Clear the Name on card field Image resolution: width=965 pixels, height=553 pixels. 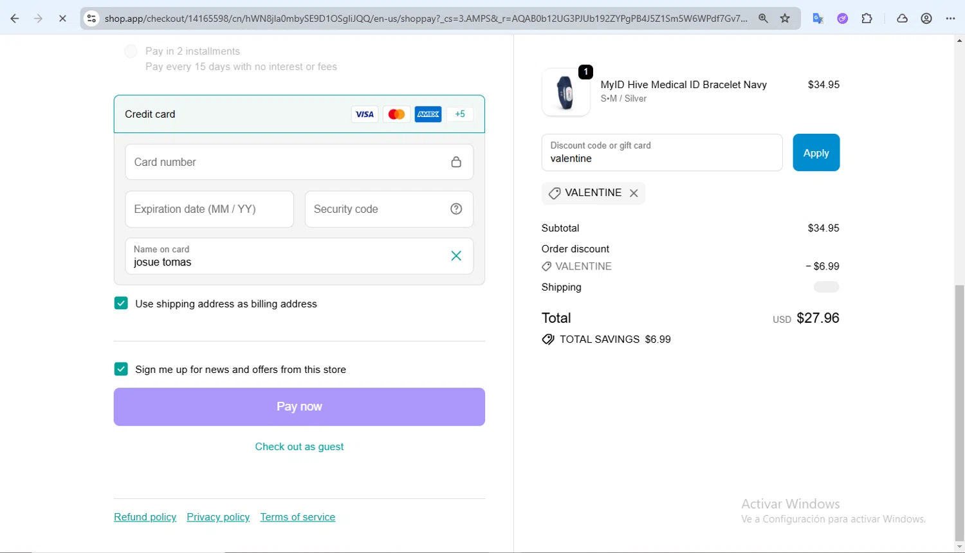click(x=456, y=256)
